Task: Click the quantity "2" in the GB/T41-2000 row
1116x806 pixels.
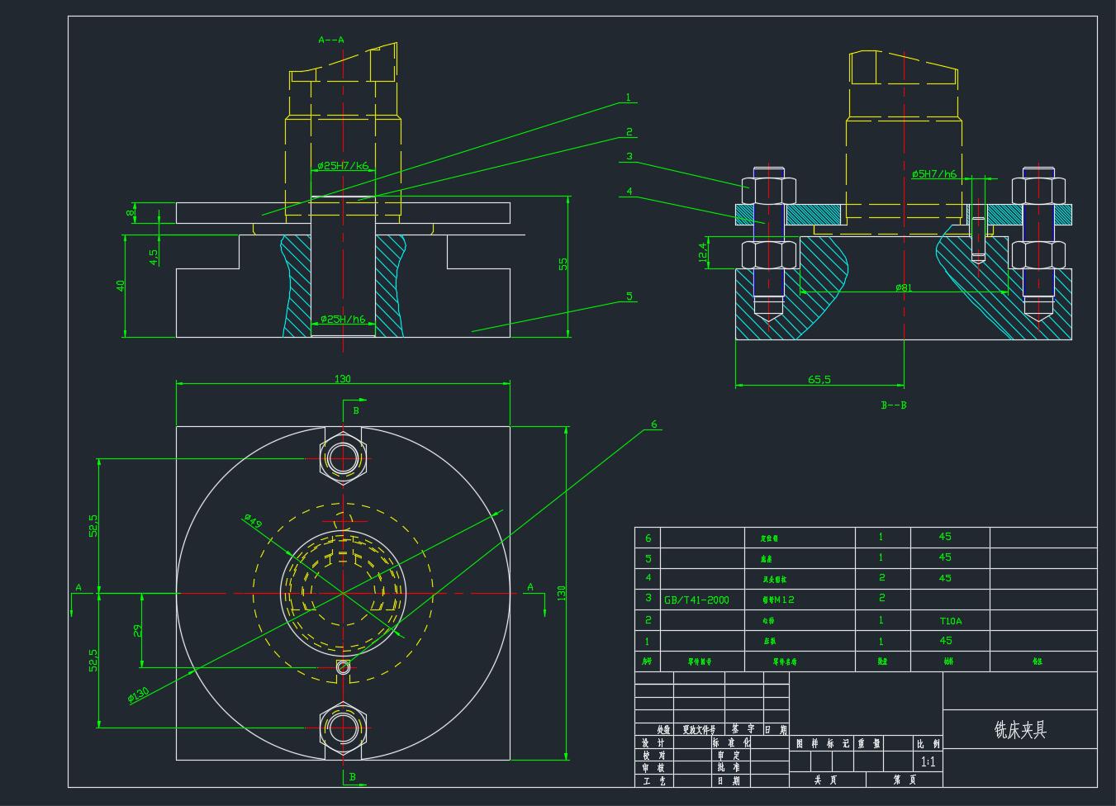Action: (882, 598)
